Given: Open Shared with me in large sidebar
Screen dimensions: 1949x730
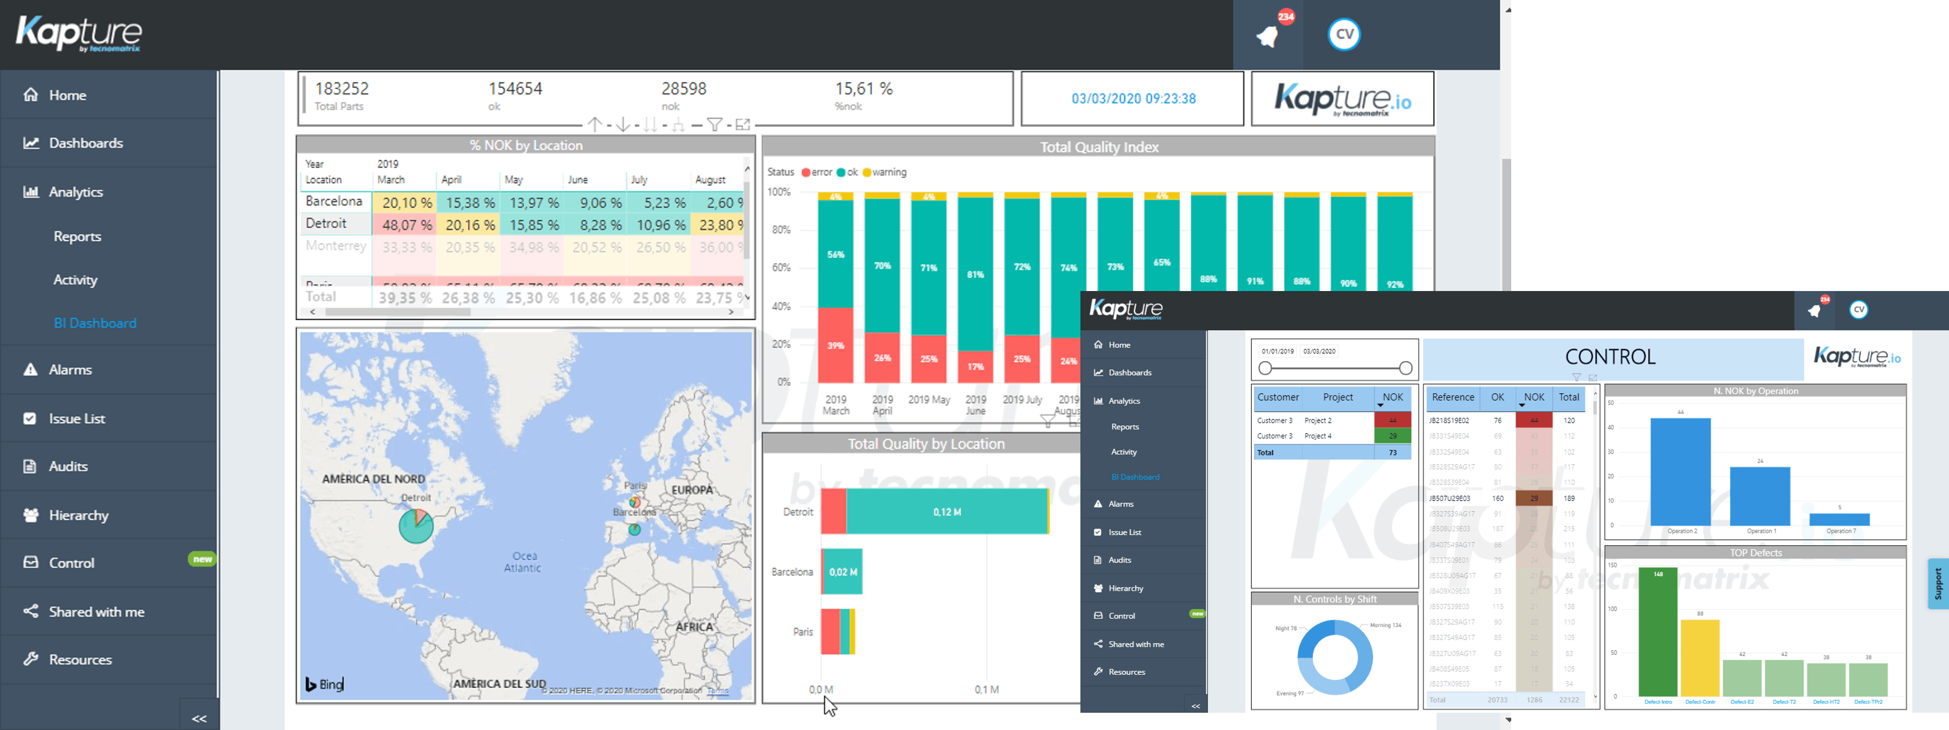Looking at the screenshot, I should pos(96,611).
